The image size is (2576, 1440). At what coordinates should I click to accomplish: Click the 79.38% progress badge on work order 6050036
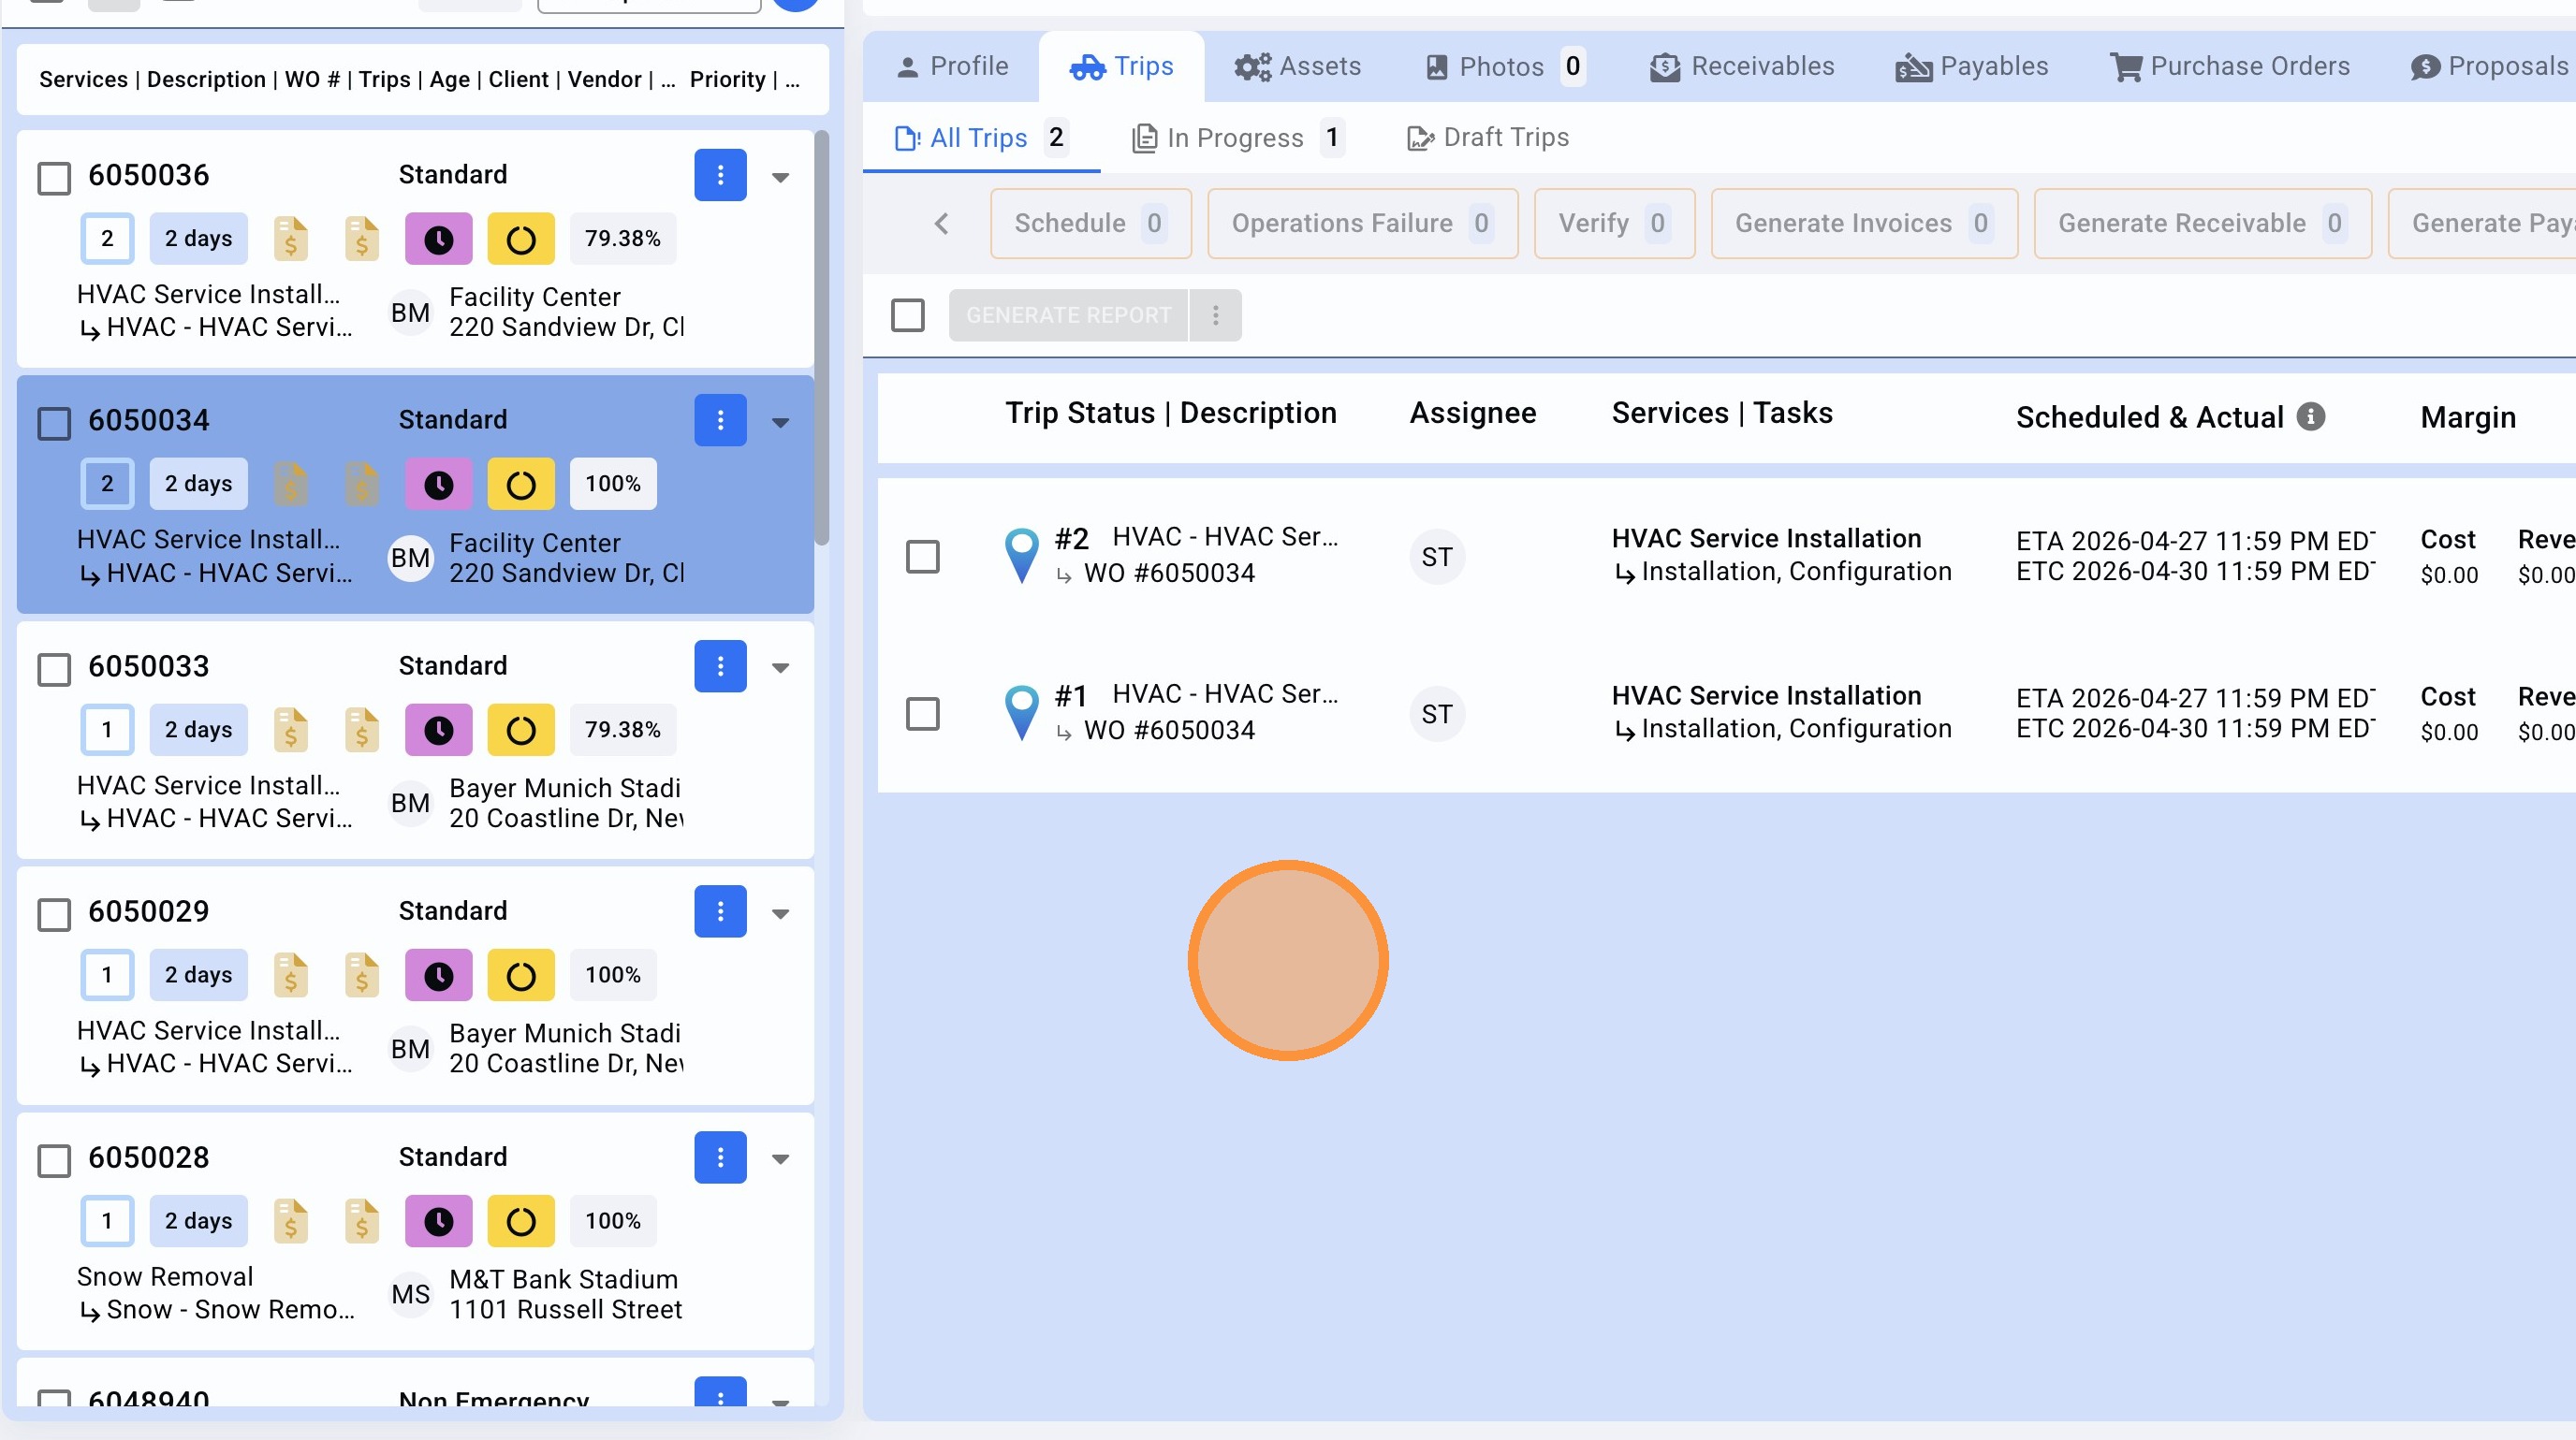(622, 239)
